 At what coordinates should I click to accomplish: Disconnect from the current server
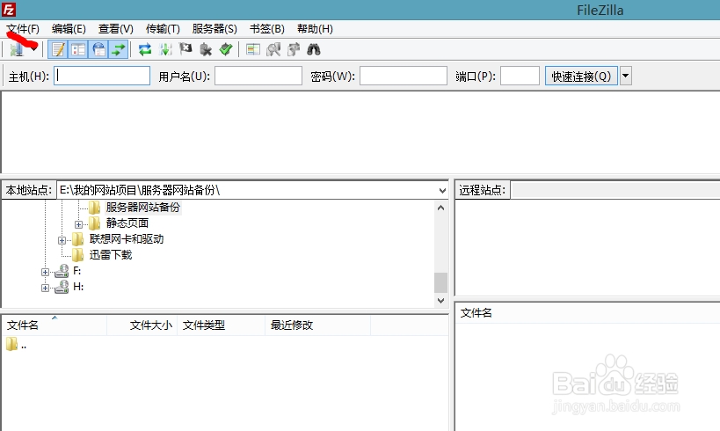pyautogui.click(x=206, y=49)
